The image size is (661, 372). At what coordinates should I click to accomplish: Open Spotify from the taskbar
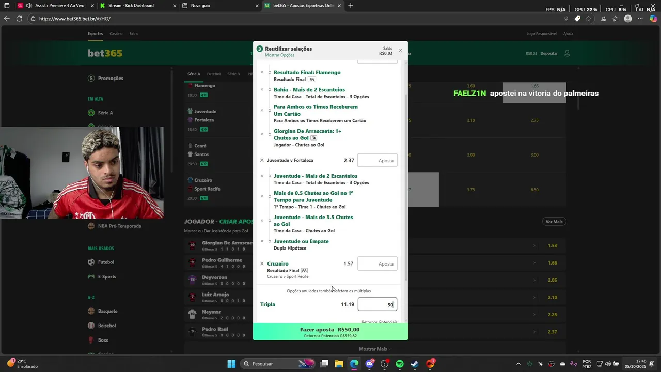pyautogui.click(x=400, y=364)
